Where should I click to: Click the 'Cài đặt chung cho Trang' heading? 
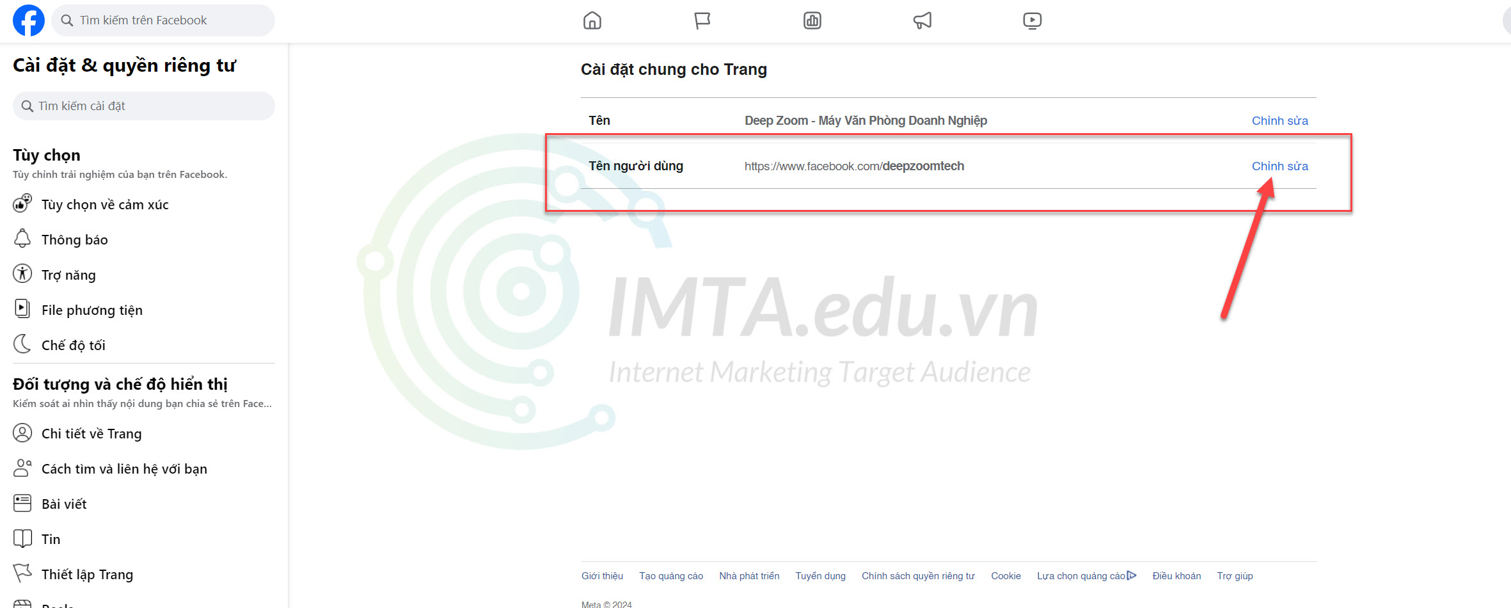(x=674, y=69)
